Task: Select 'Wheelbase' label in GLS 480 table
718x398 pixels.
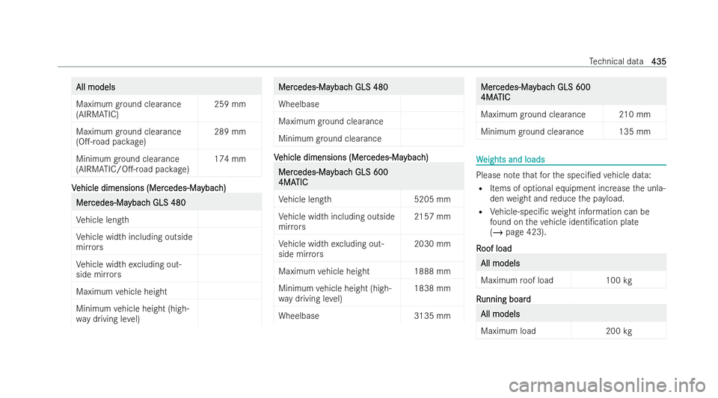Action: (x=298, y=105)
